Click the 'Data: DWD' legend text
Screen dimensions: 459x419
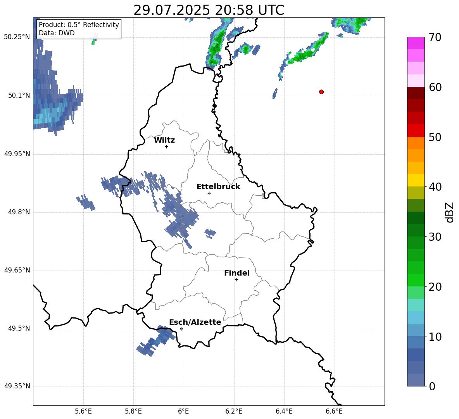[57, 33]
